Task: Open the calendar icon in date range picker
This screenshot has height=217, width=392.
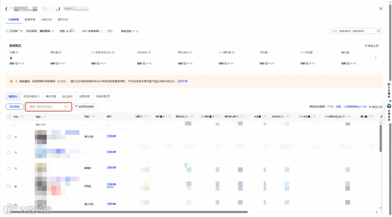Action: click(x=378, y=31)
